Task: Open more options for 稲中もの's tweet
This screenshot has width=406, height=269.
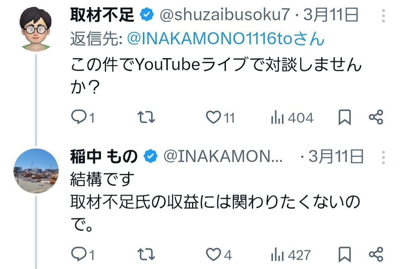Action: [x=383, y=157]
